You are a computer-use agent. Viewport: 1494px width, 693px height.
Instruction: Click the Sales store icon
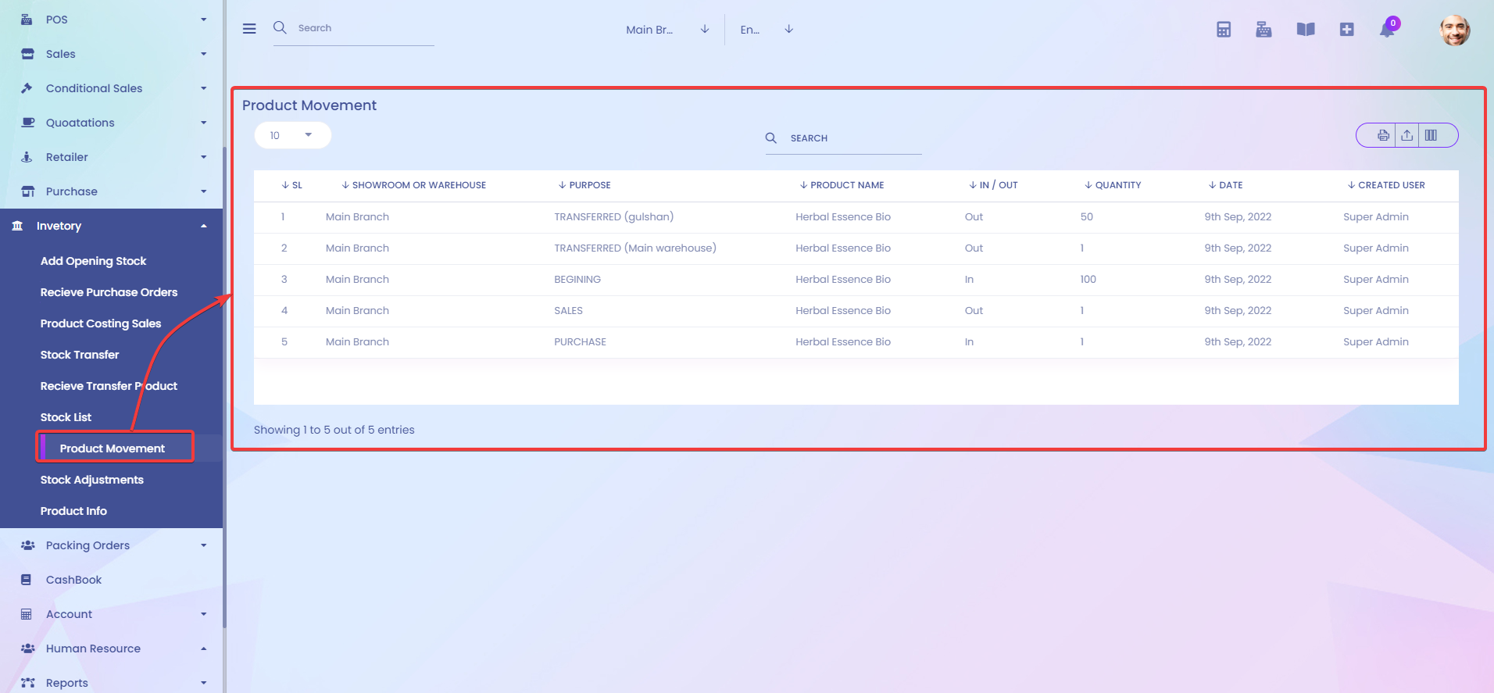27,54
